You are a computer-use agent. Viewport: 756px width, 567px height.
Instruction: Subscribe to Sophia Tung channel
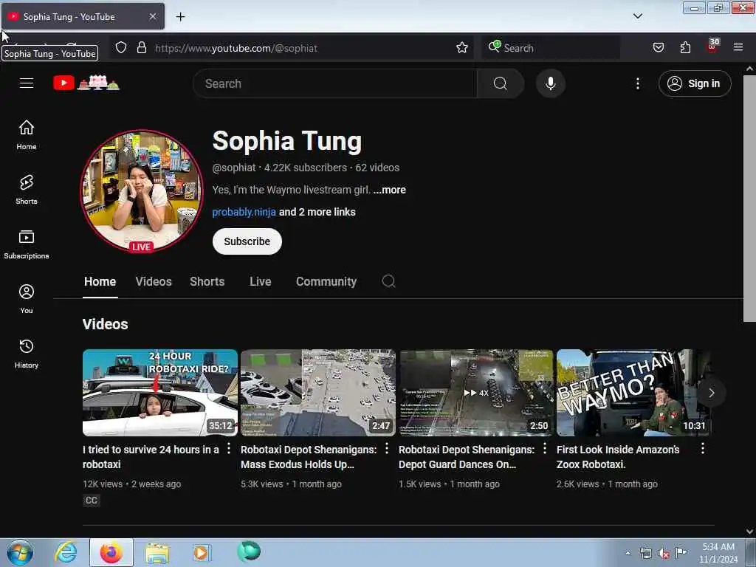[x=247, y=241]
